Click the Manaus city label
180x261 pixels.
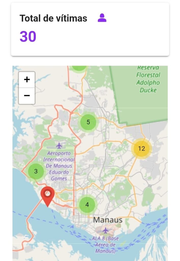108,220
